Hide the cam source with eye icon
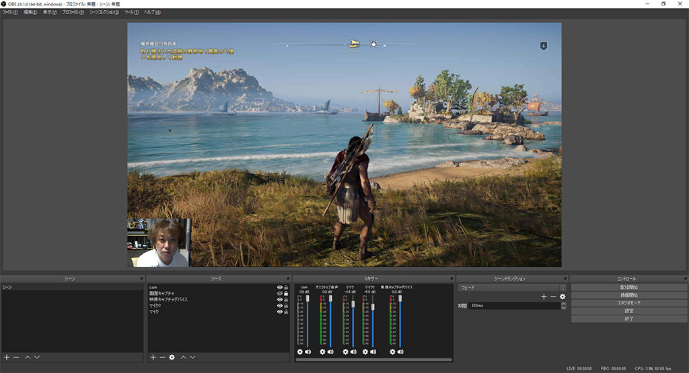The height and width of the screenshot is (373, 689). coord(279,288)
